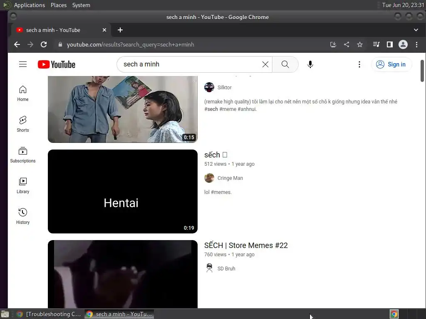The width and height of the screenshot is (426, 319).
Task: Open video titled SẾCH | Store Memes #22
Action: pos(246,245)
